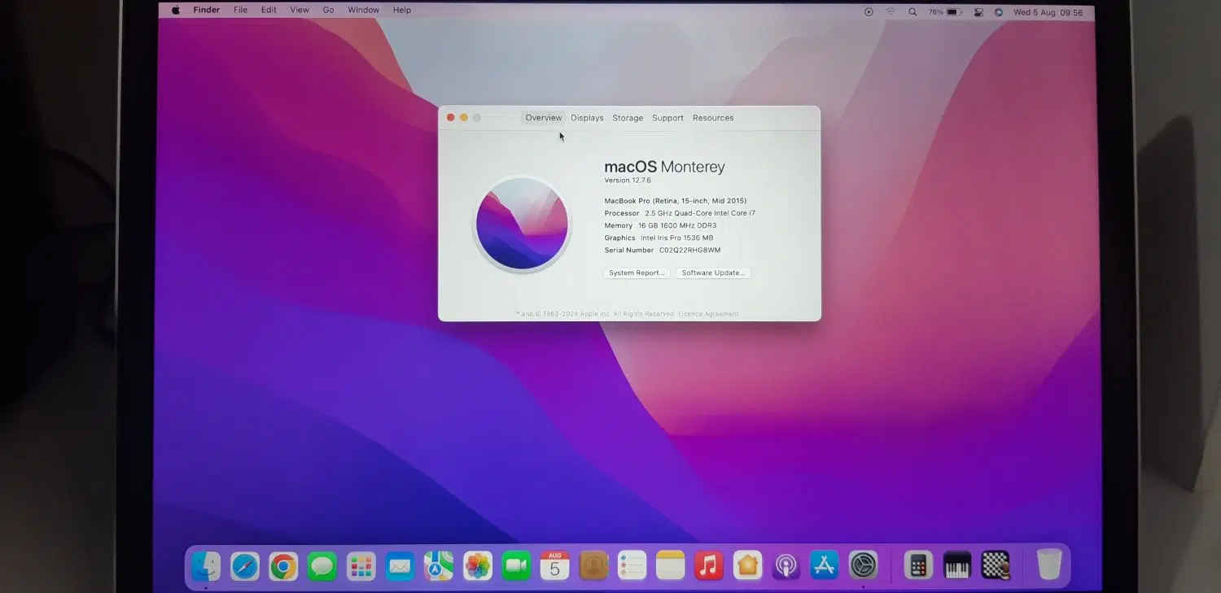Open the Finder menu
This screenshot has height=593, width=1221.
click(207, 11)
